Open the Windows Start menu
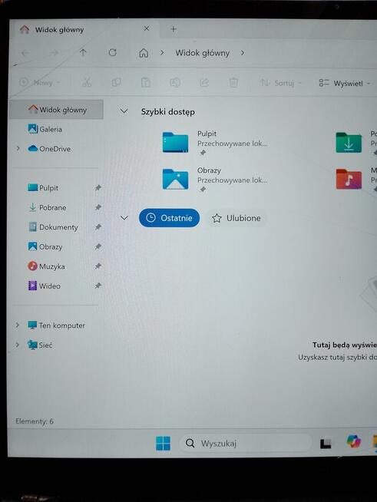This screenshot has width=377, height=502. tap(163, 444)
